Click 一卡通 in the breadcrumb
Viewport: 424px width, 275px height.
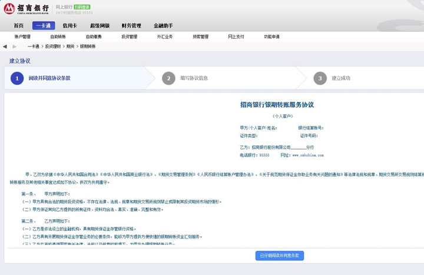33,47
